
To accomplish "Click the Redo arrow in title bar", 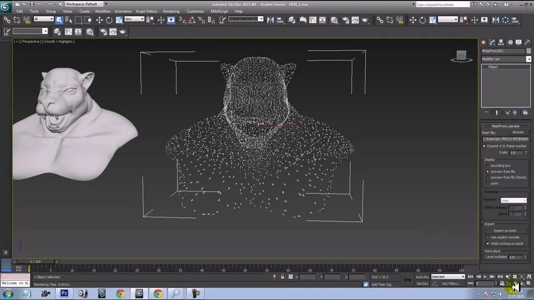I will [x=49, y=4].
